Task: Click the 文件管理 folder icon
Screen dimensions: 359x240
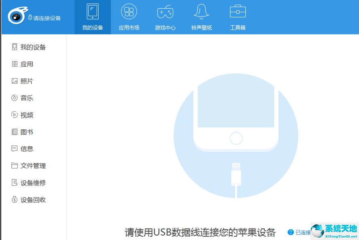Action: pos(15,166)
